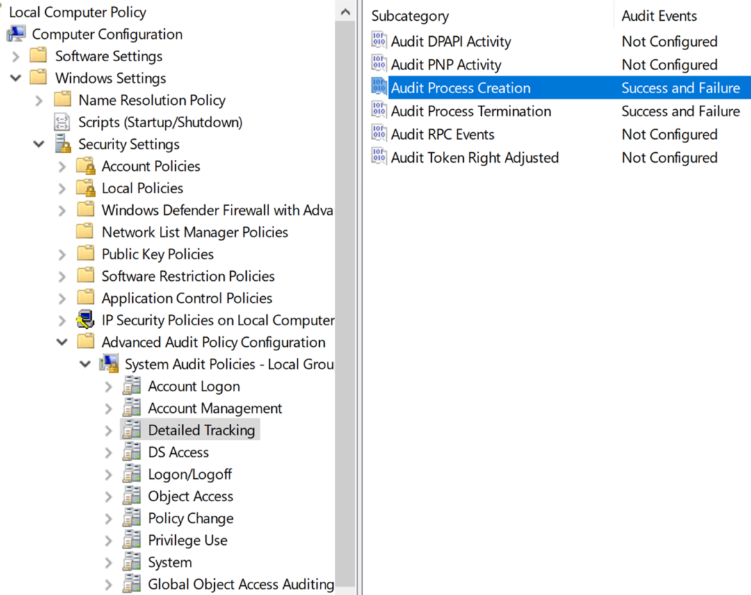The width and height of the screenshot is (751, 595).
Task: Click the Scripts (Startup/Shutdown) icon
Action: [63, 122]
